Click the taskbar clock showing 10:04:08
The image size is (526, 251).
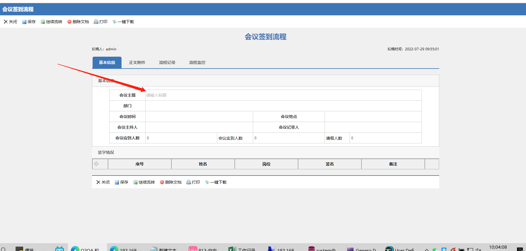(498, 247)
